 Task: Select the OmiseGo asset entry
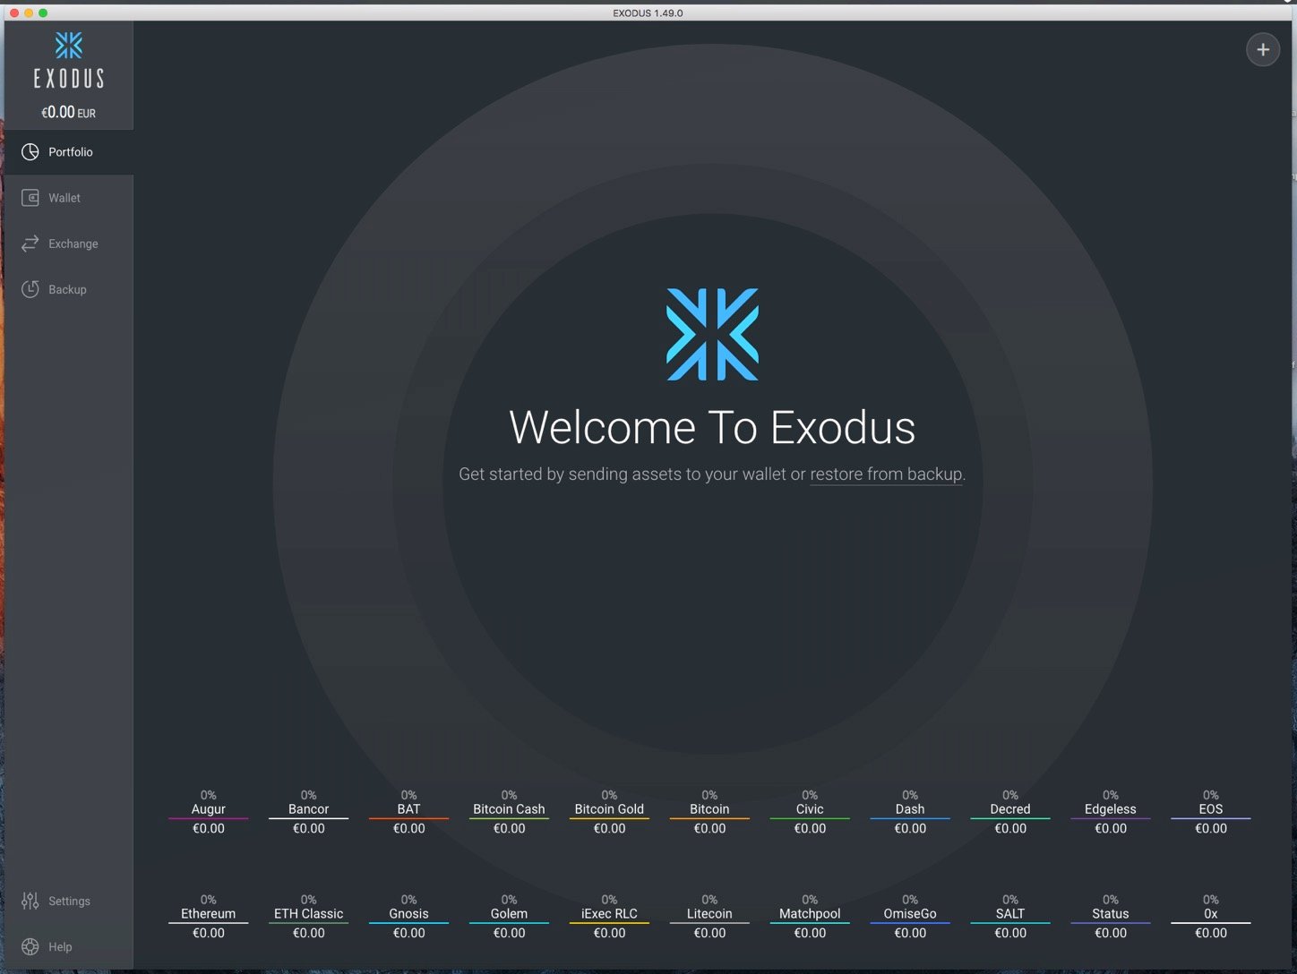click(x=911, y=917)
